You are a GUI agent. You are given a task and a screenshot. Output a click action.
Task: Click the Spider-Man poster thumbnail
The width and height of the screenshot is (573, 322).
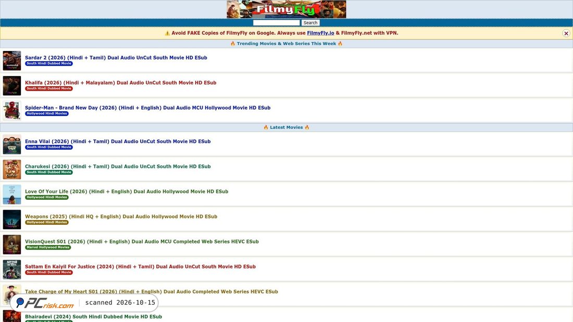(x=12, y=111)
